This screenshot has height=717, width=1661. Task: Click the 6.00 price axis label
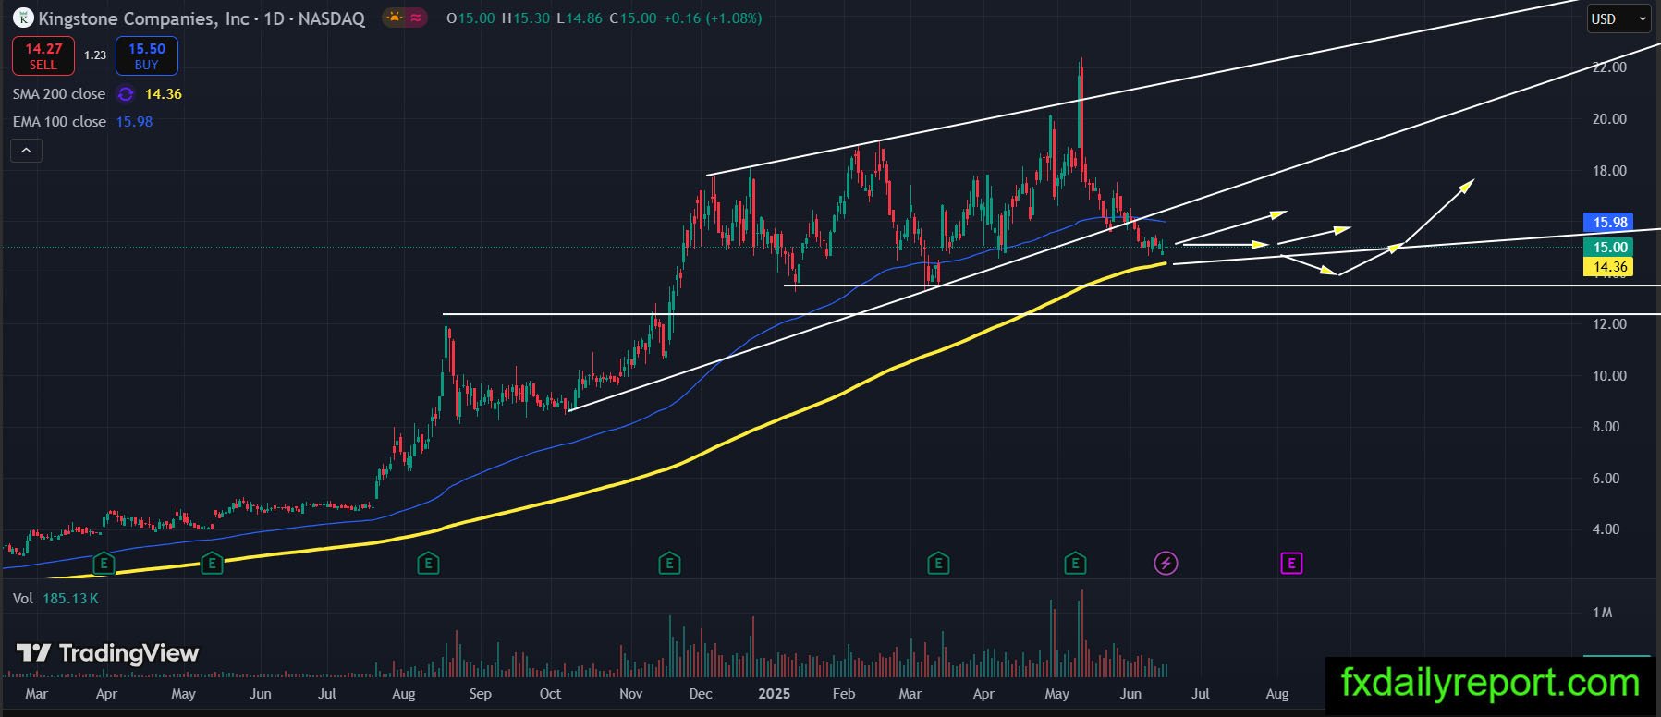tap(1606, 479)
